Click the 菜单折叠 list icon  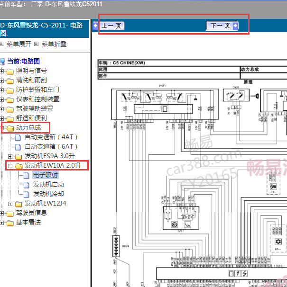tap(37, 44)
